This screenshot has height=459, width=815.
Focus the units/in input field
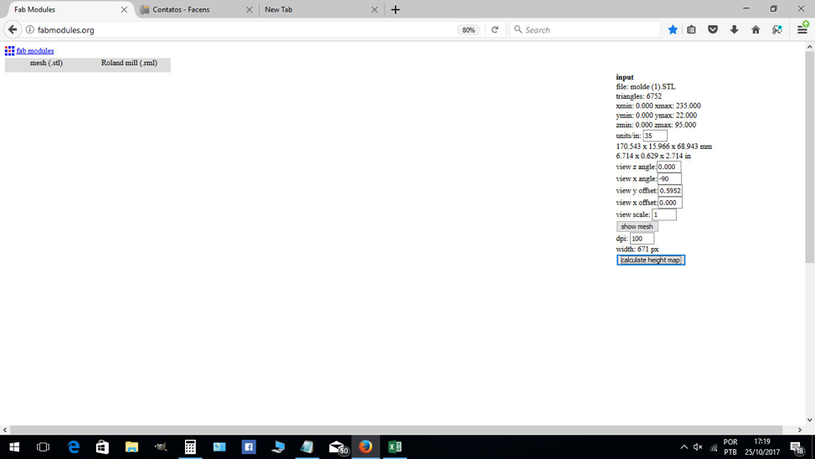[x=655, y=136]
